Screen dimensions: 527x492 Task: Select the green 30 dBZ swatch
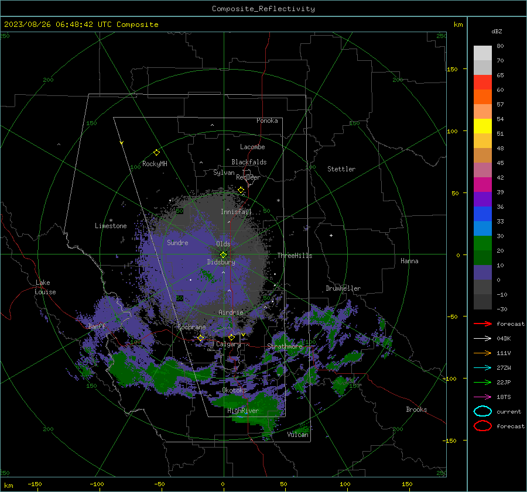[482, 243]
